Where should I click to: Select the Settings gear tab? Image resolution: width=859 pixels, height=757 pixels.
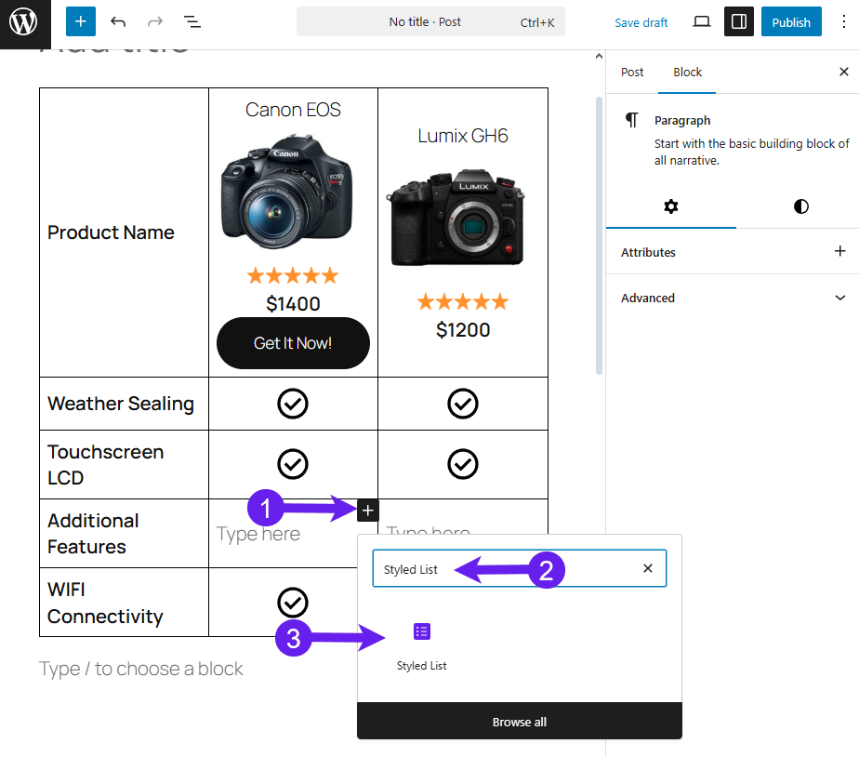[671, 206]
